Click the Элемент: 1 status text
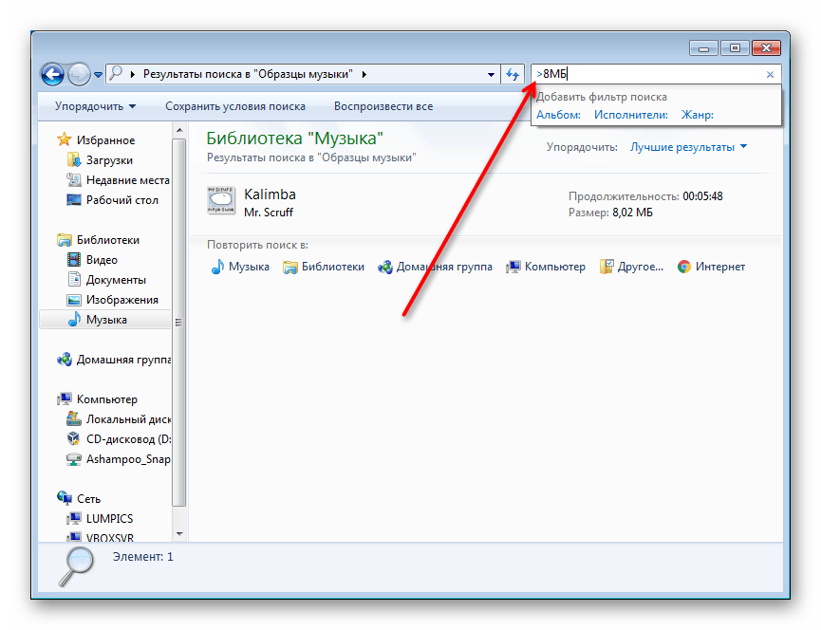 [x=142, y=557]
